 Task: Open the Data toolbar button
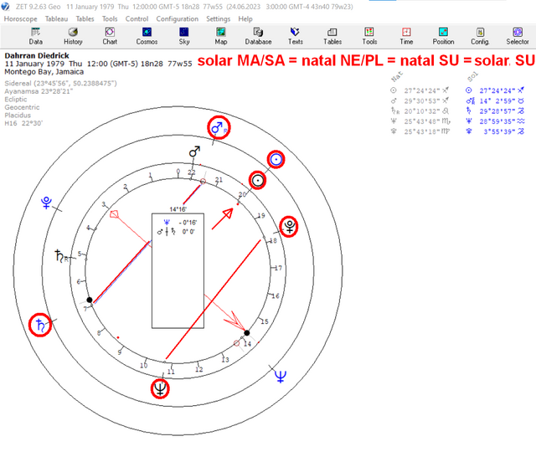(35, 36)
